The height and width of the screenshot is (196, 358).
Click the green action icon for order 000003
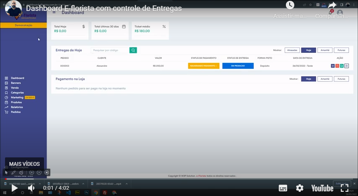[x=342, y=66]
